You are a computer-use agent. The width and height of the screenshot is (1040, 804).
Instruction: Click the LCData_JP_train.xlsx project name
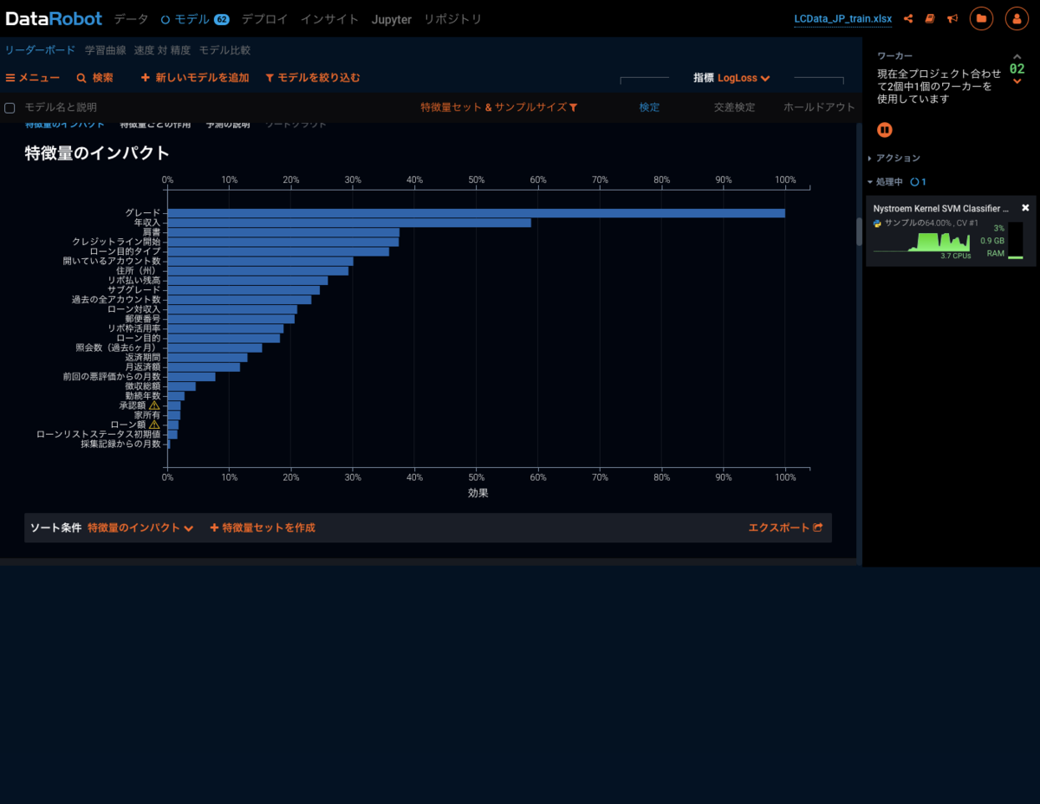point(843,19)
